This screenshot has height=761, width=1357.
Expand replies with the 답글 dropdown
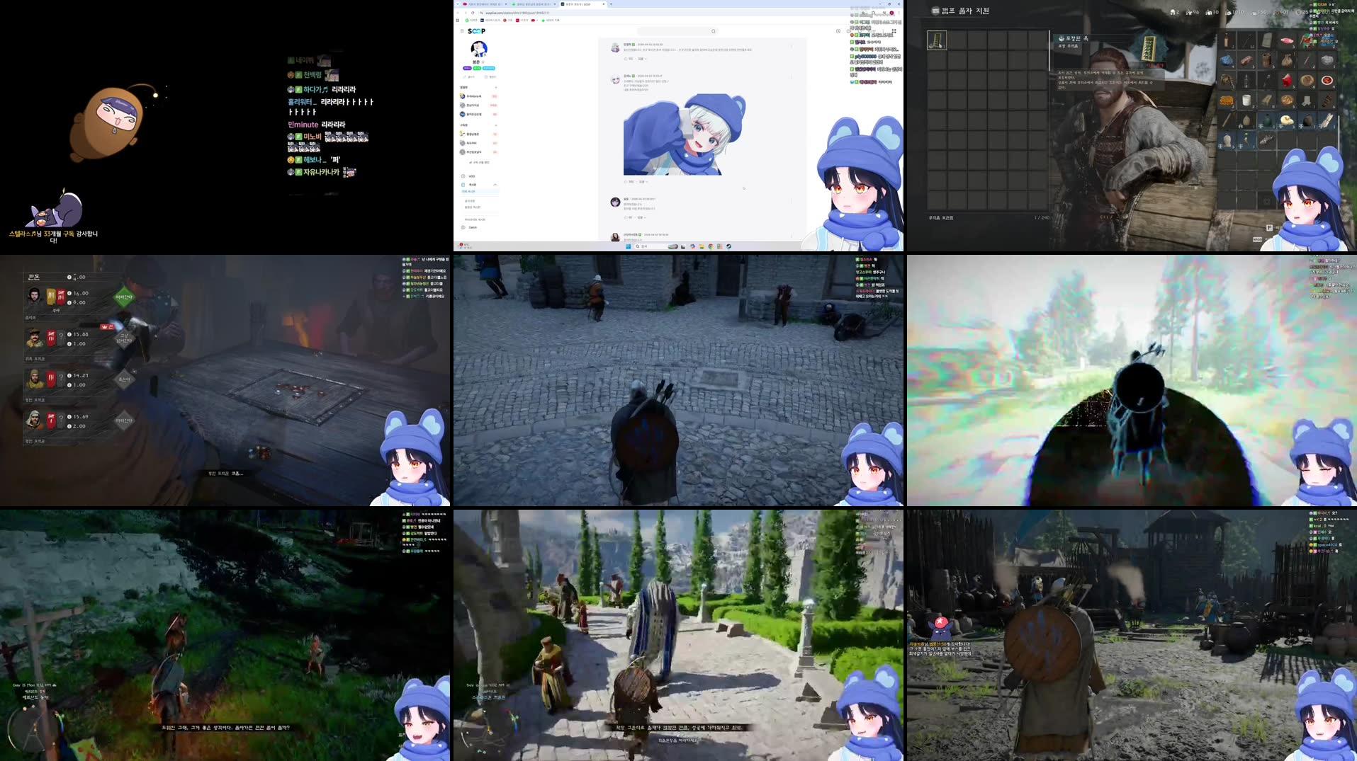click(642, 182)
